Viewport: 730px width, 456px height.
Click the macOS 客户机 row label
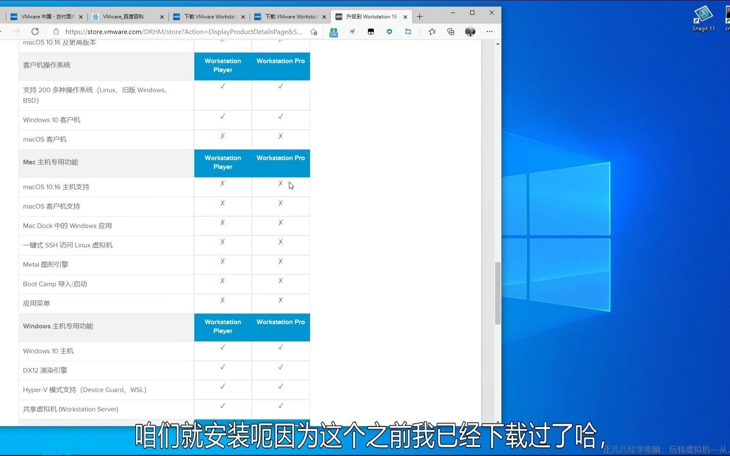pos(45,139)
